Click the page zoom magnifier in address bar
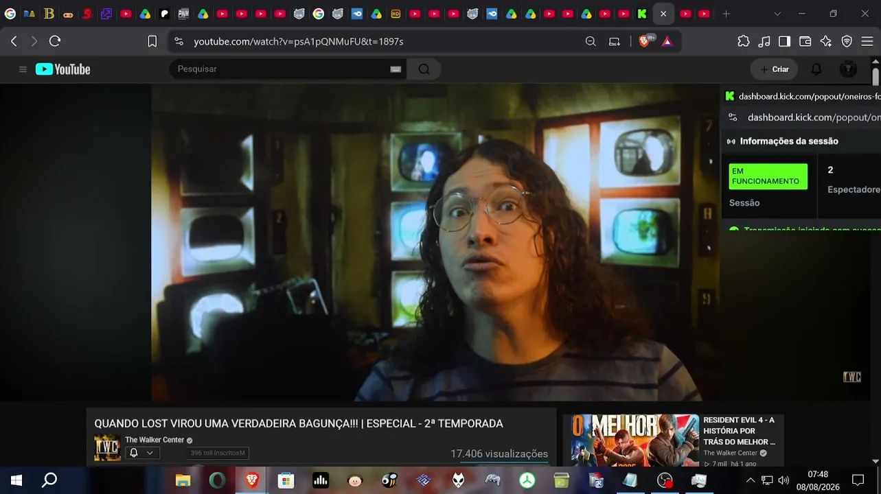Viewport: 881px width, 494px height. point(591,41)
